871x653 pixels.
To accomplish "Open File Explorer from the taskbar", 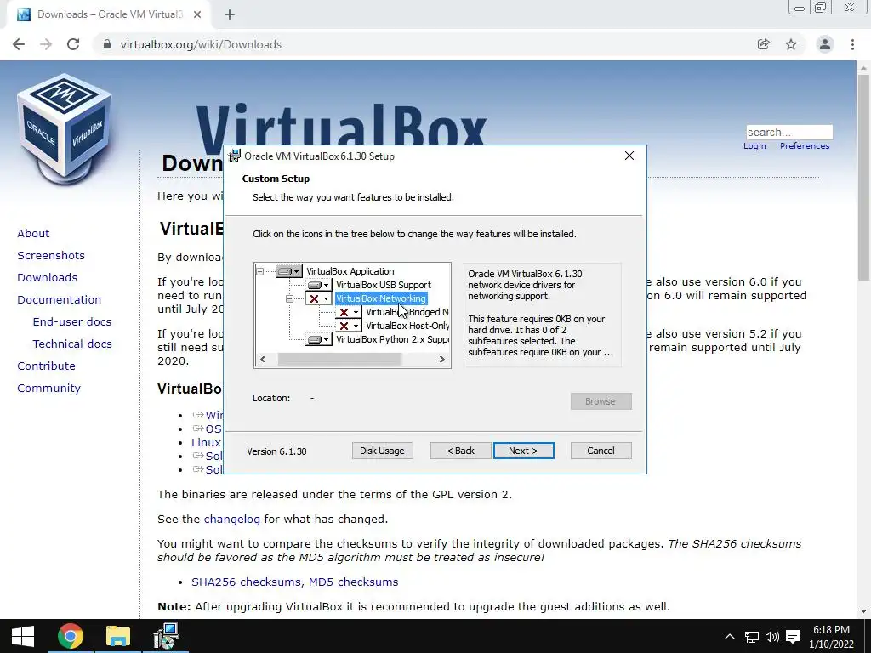I will tap(117, 636).
